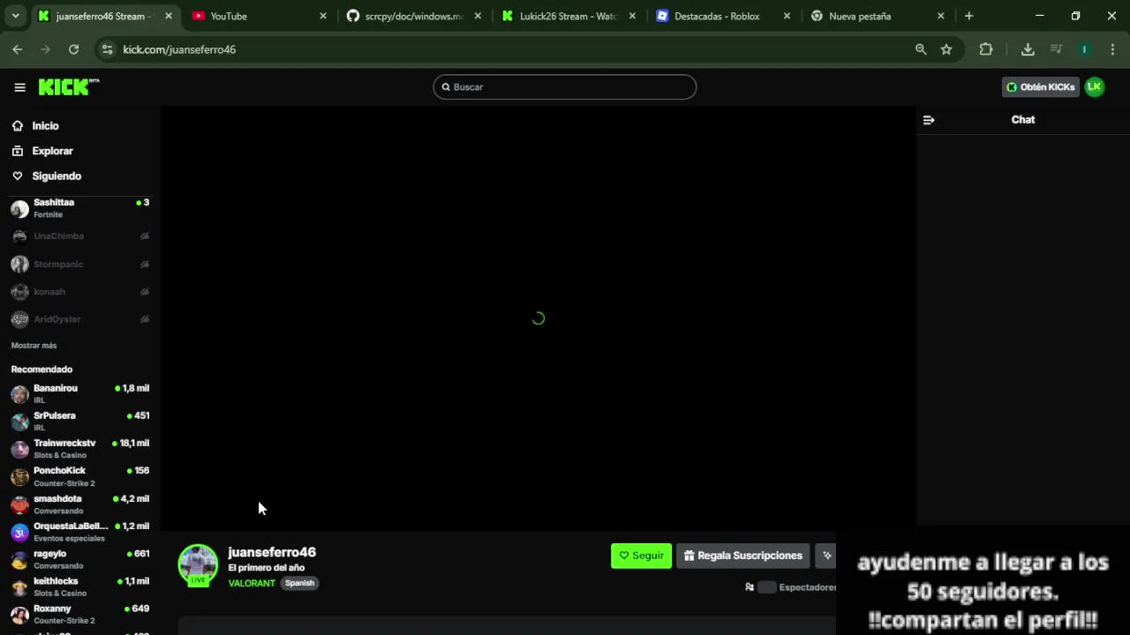Click the Buscar search field
This screenshot has width=1130, height=635.
coord(565,87)
